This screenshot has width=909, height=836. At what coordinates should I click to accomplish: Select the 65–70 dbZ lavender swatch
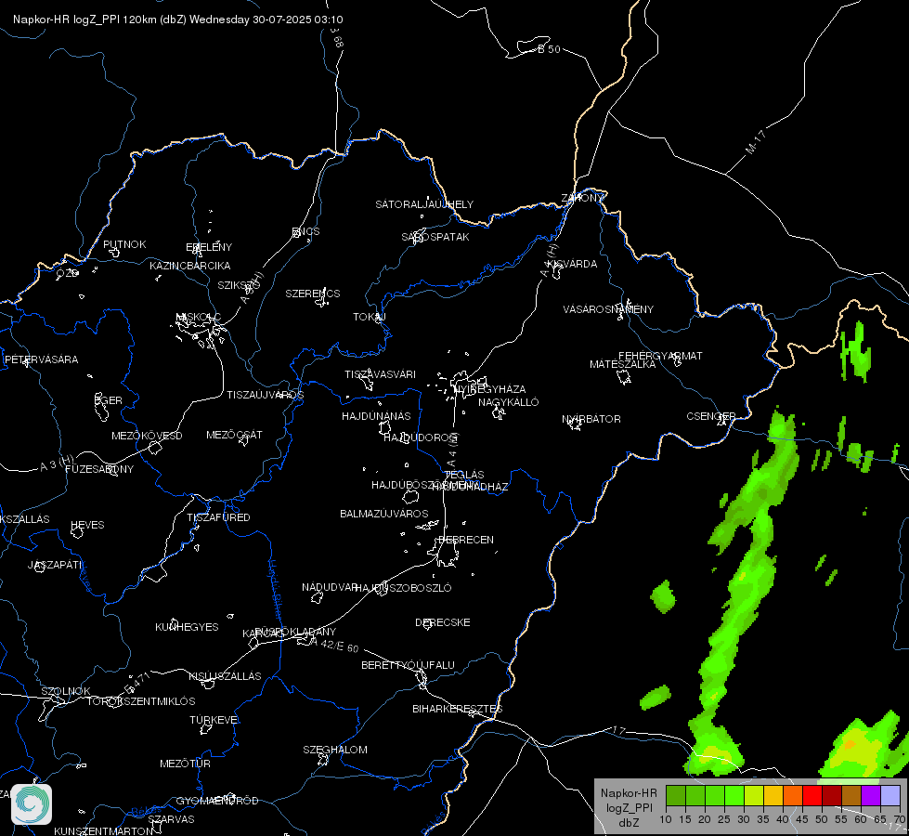pyautogui.click(x=890, y=795)
